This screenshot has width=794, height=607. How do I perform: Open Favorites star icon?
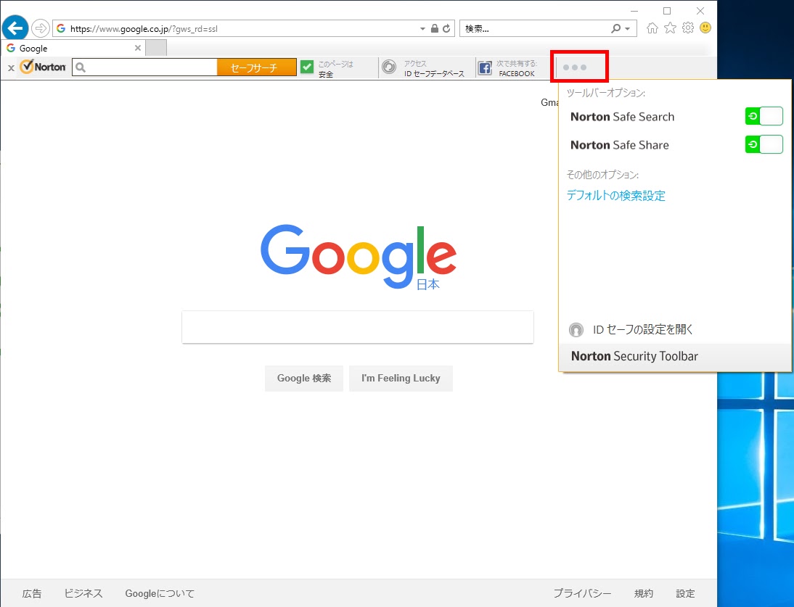tap(670, 28)
